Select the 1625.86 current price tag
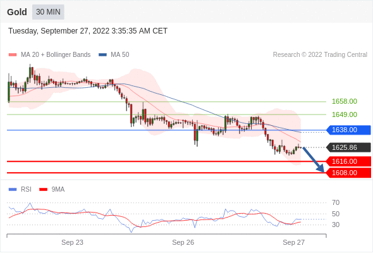Image resolution: width=373 pixels, height=253 pixels. [348, 147]
